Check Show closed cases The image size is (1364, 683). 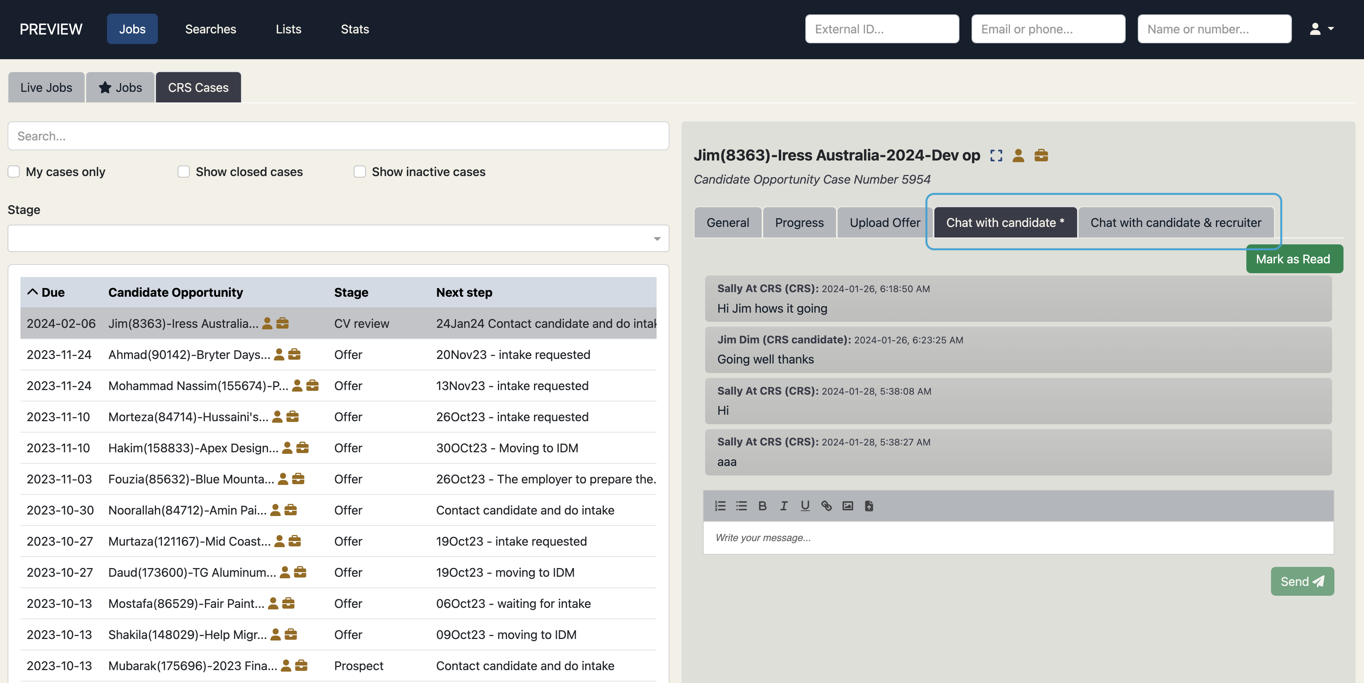click(x=184, y=172)
